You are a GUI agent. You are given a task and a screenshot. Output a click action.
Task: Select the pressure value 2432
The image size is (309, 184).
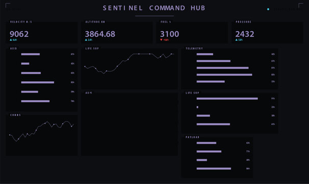click(x=245, y=34)
